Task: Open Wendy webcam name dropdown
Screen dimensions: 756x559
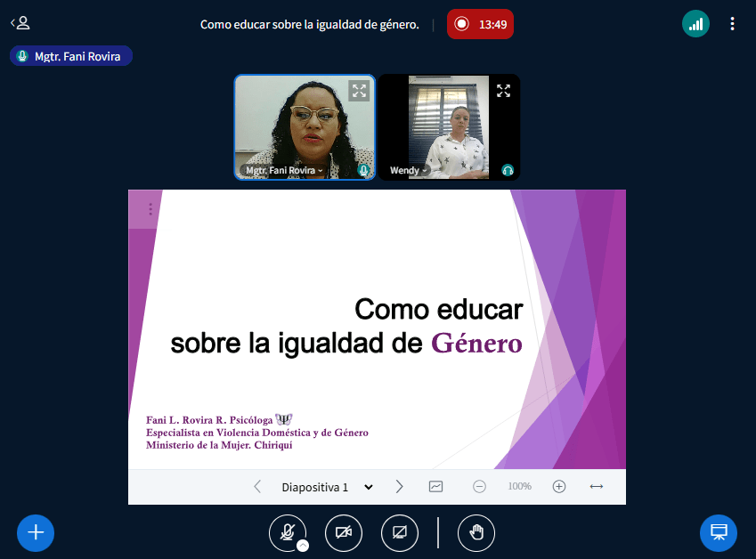Action: click(409, 170)
